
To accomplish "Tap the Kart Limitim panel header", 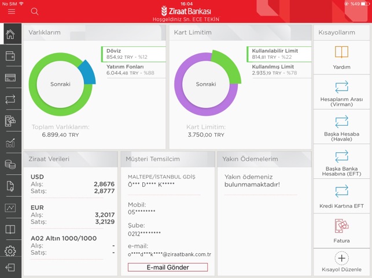I will coord(240,32).
